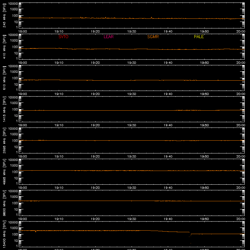250x250 pixels.
Task: Click the yellow PALE station label
Action: click(x=199, y=37)
